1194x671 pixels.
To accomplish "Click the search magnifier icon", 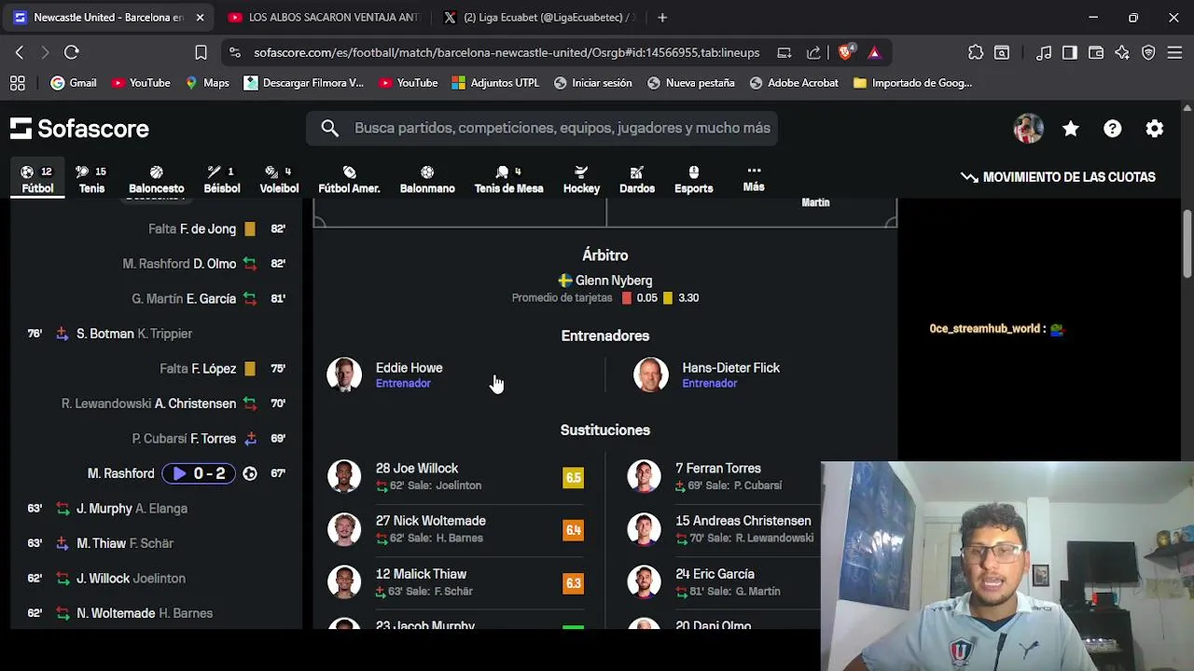I will [x=330, y=128].
